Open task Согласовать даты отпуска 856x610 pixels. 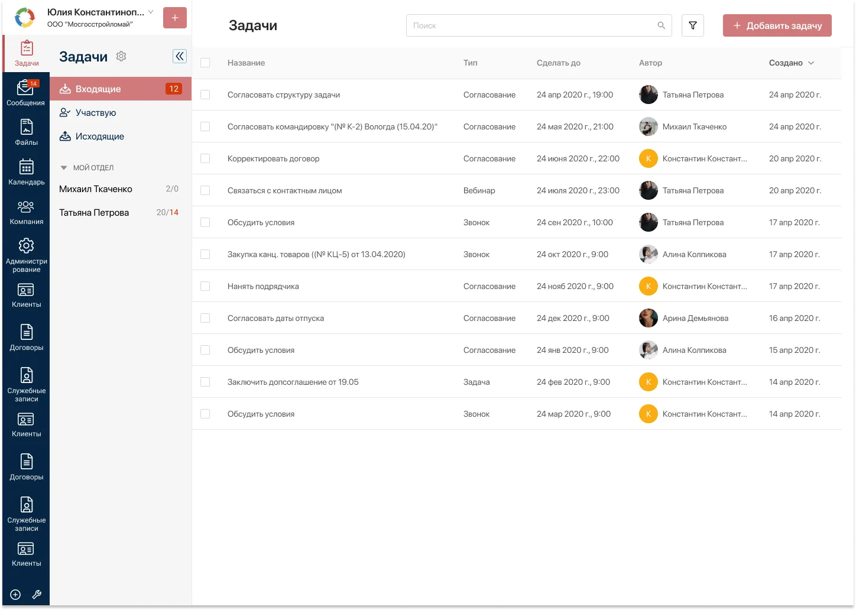click(275, 318)
